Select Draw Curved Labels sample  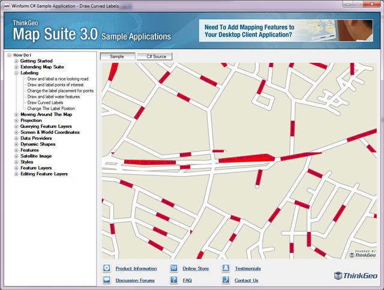click(x=47, y=103)
